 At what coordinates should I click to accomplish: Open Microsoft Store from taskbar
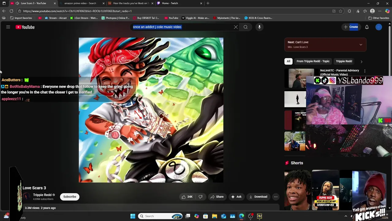pyautogui.click(x=205, y=216)
